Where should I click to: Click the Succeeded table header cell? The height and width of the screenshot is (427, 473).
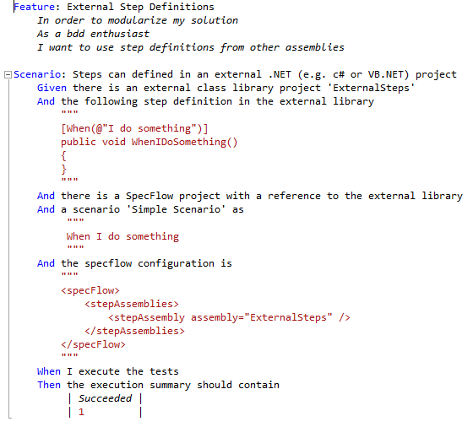tap(105, 398)
